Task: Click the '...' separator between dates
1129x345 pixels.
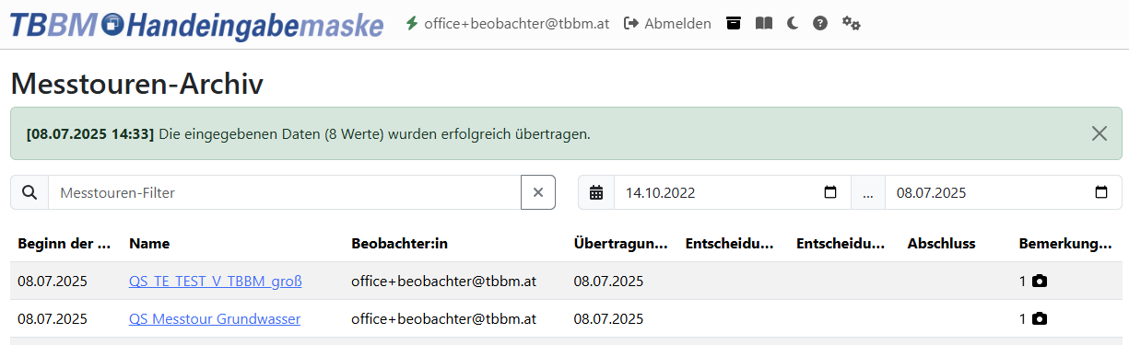Action: [868, 192]
